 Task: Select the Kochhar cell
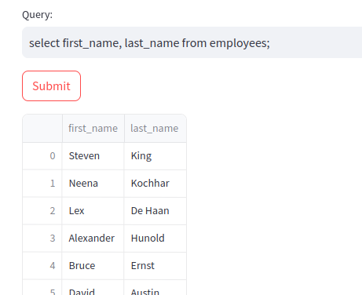click(155, 184)
